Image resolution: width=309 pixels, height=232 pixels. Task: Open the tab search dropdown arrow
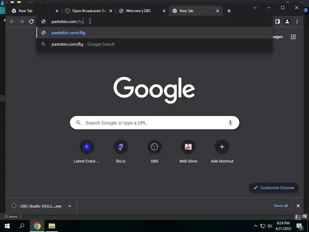(255, 8)
